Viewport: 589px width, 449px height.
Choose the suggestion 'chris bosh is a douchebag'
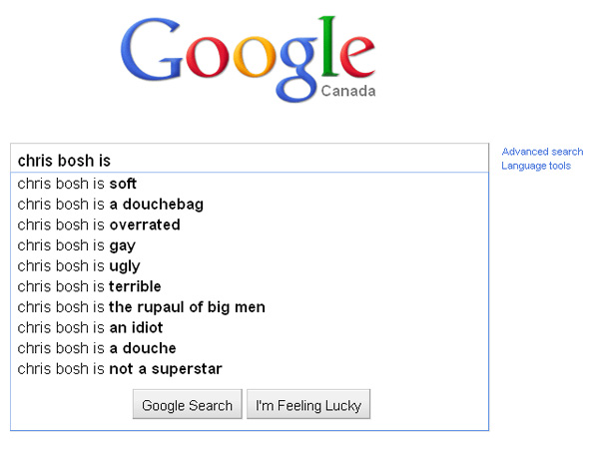click(x=250, y=205)
